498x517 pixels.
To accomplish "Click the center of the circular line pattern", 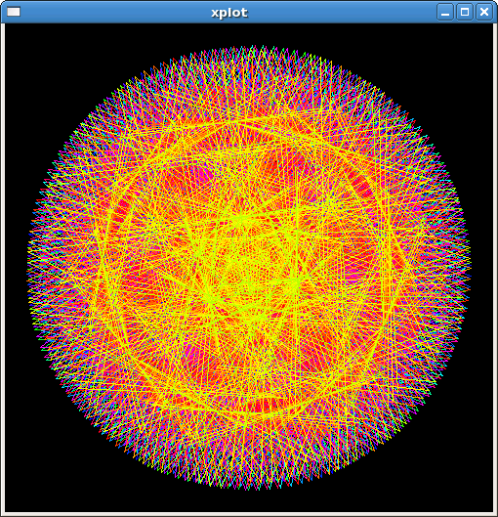I will [249, 268].
